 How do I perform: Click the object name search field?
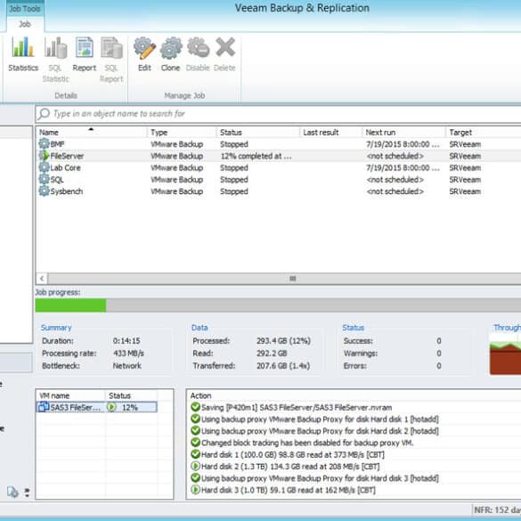(x=279, y=114)
